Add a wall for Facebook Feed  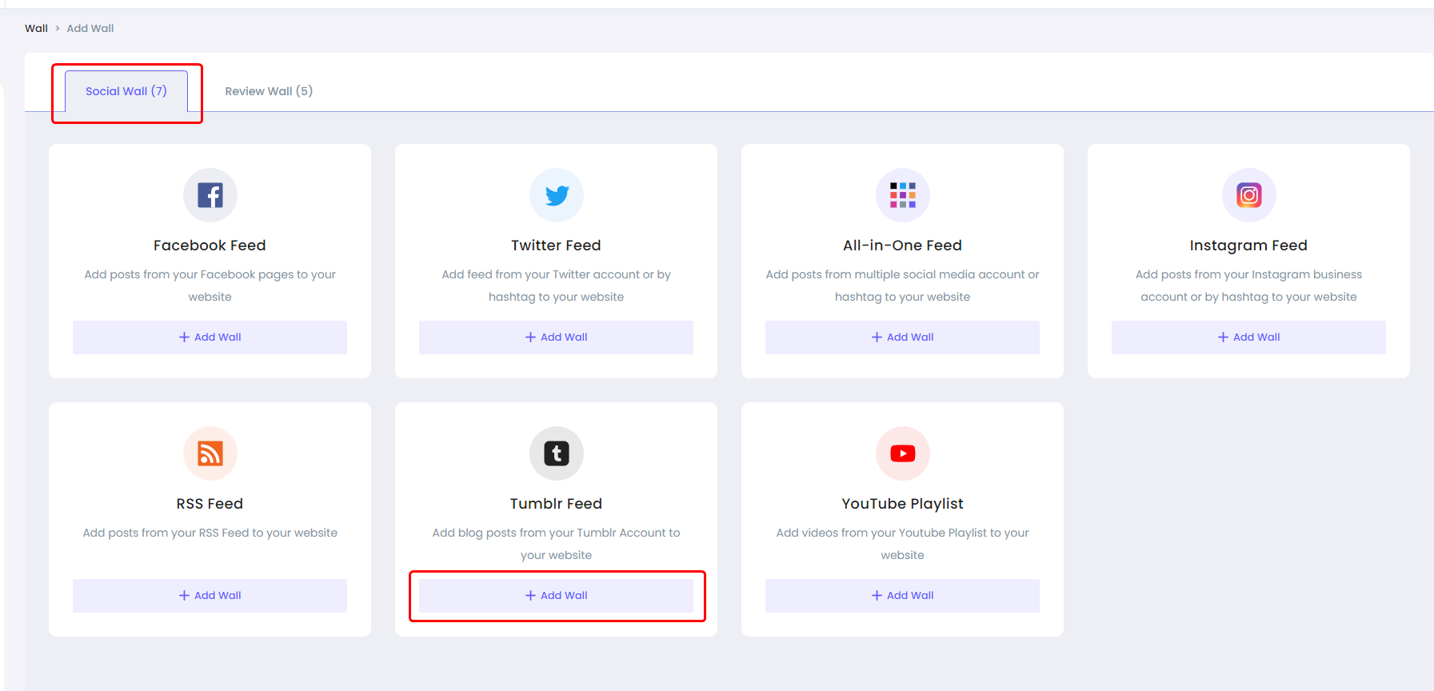(x=210, y=337)
